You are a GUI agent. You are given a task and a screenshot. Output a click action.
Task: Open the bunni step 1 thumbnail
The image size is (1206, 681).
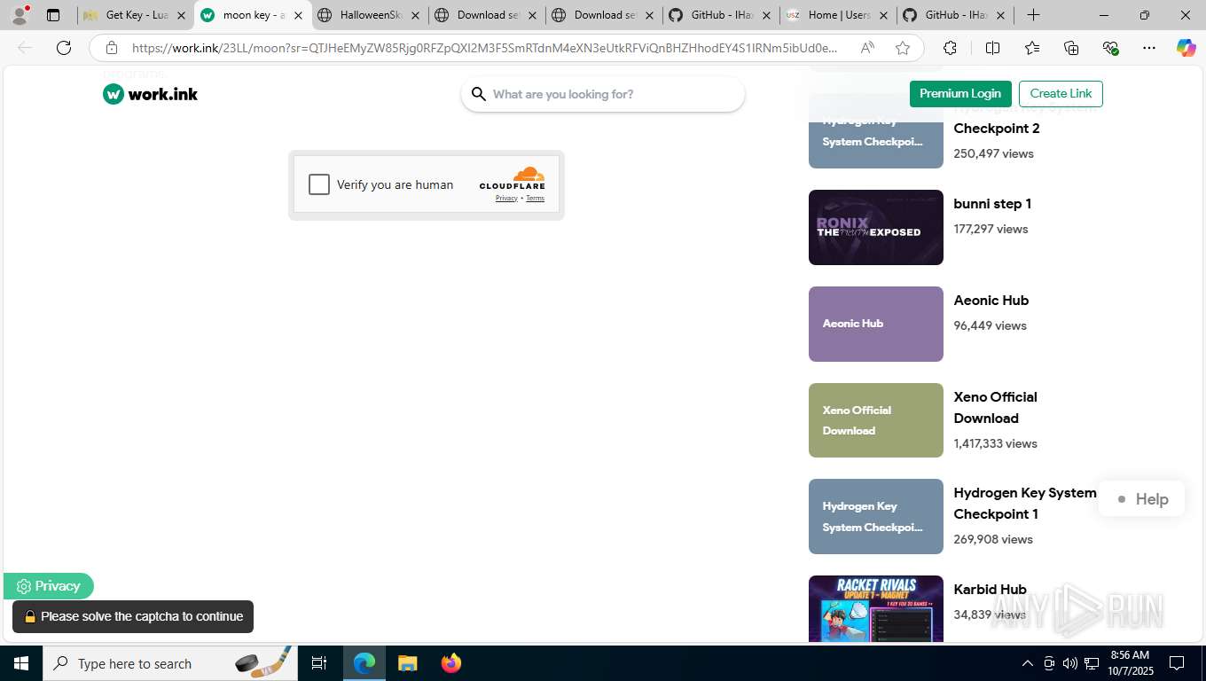pyautogui.click(x=876, y=227)
